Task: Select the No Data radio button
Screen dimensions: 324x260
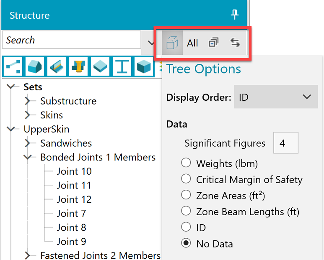Action: point(186,243)
